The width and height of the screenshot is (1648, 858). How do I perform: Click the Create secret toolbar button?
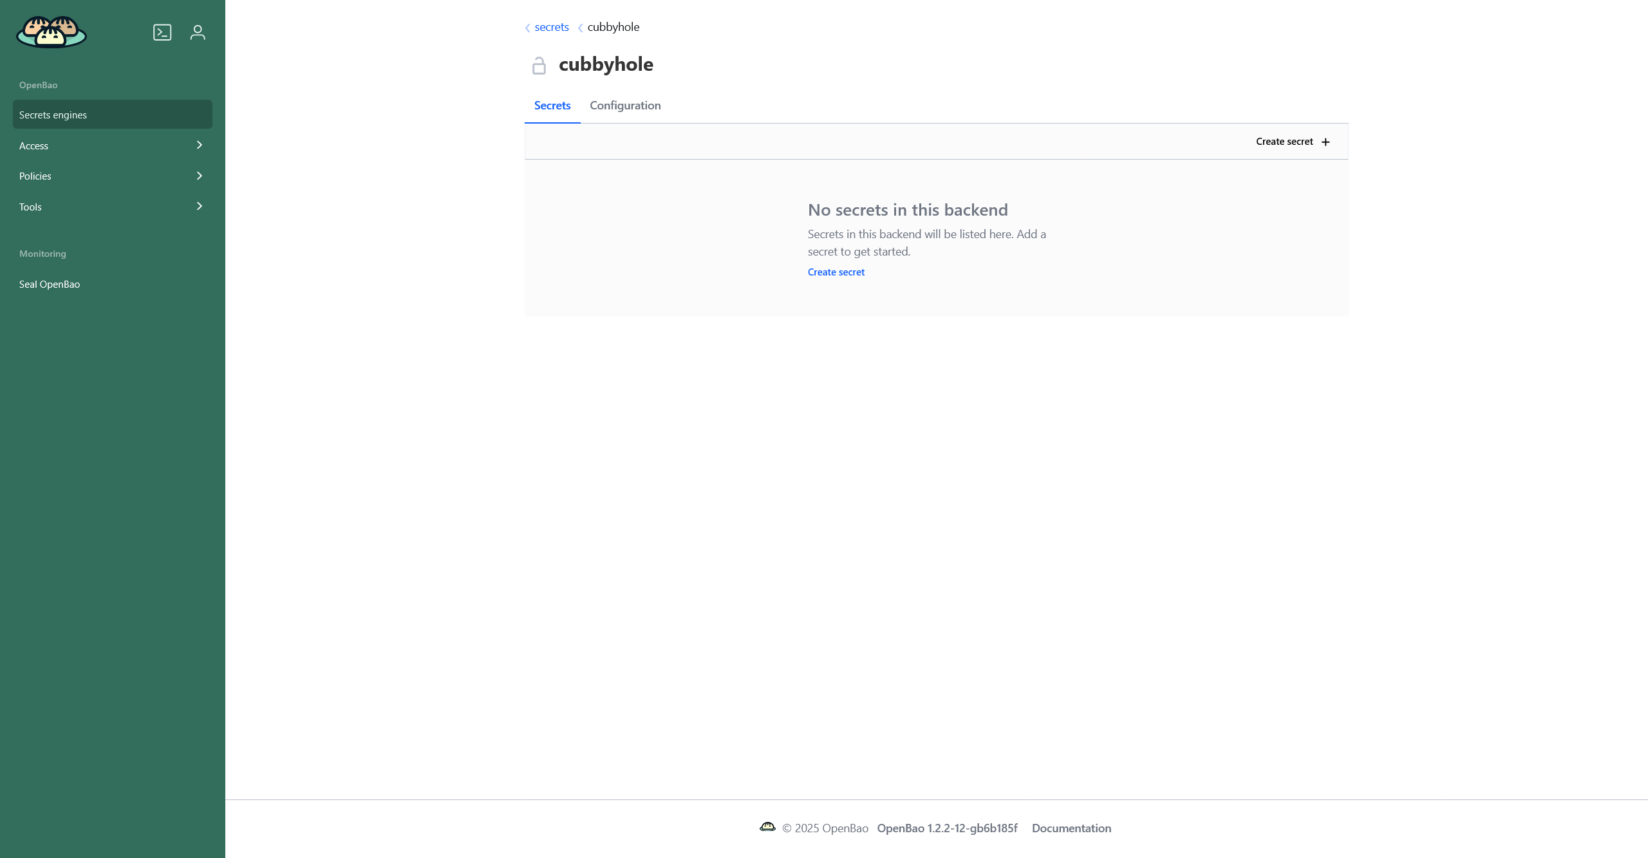1284,142
